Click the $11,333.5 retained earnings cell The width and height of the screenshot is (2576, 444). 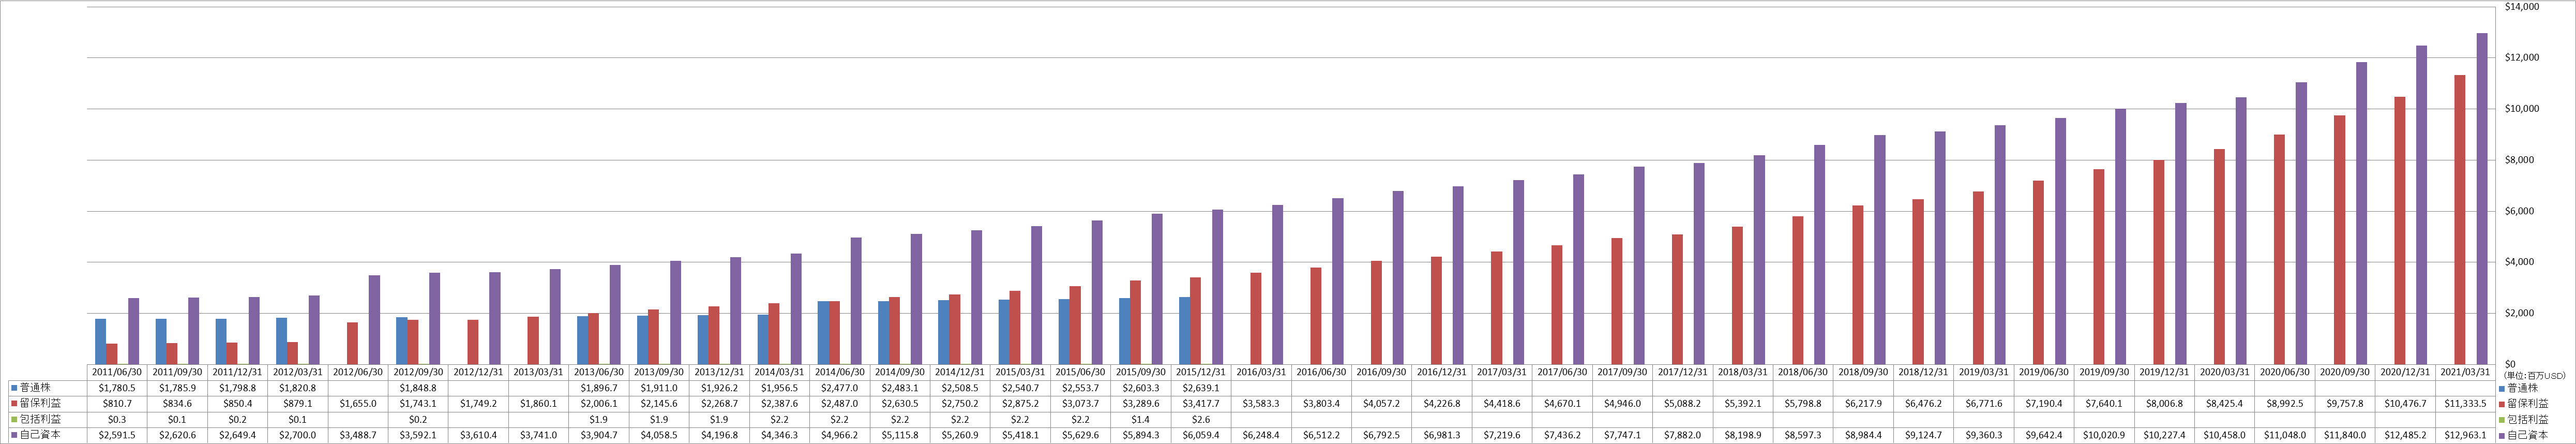2465,403
